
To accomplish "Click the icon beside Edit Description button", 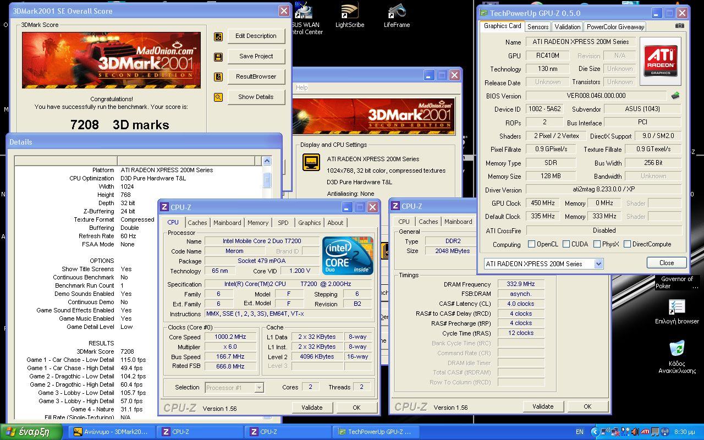I will click(x=218, y=36).
